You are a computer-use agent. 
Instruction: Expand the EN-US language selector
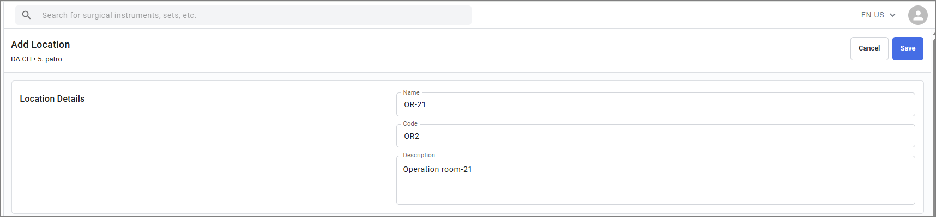[878, 15]
